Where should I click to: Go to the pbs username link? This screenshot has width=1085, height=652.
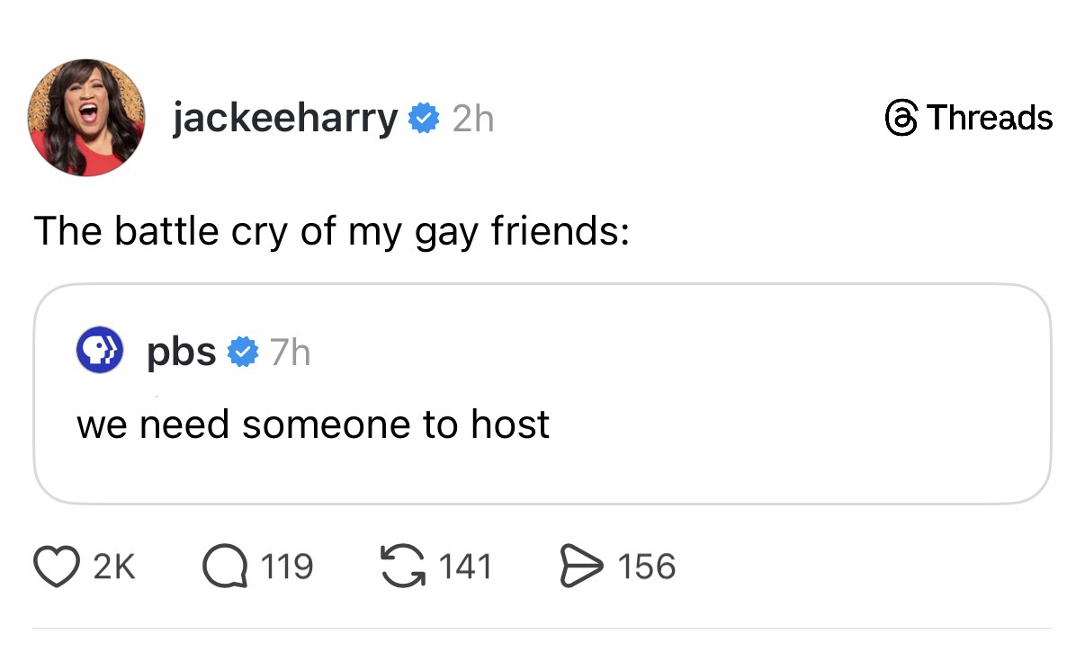[182, 353]
